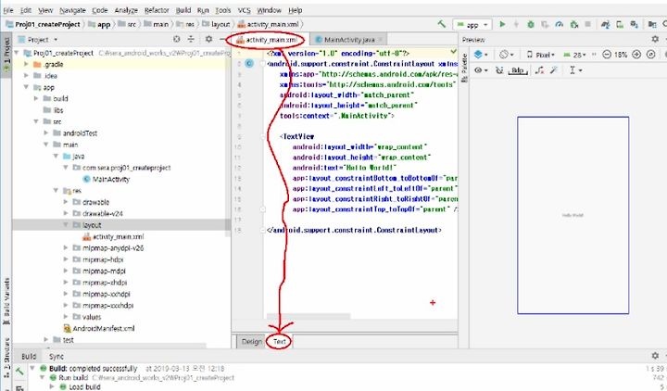
Task: Open the guidelines dropdown in preview toolbar
Action: point(575,70)
